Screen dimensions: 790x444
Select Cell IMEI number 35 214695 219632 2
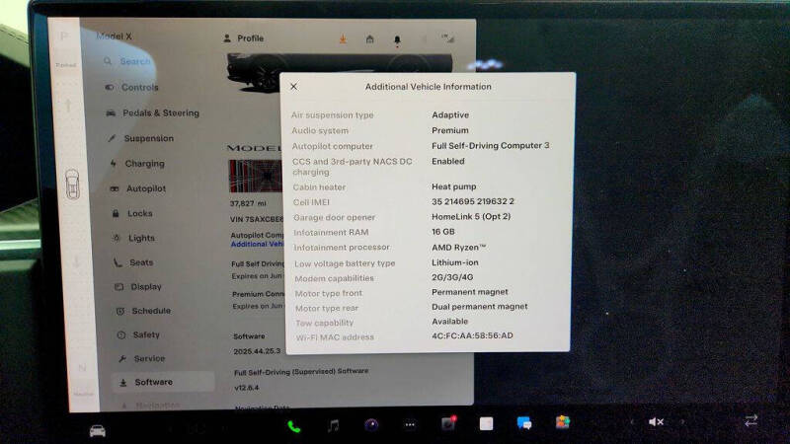coord(473,201)
